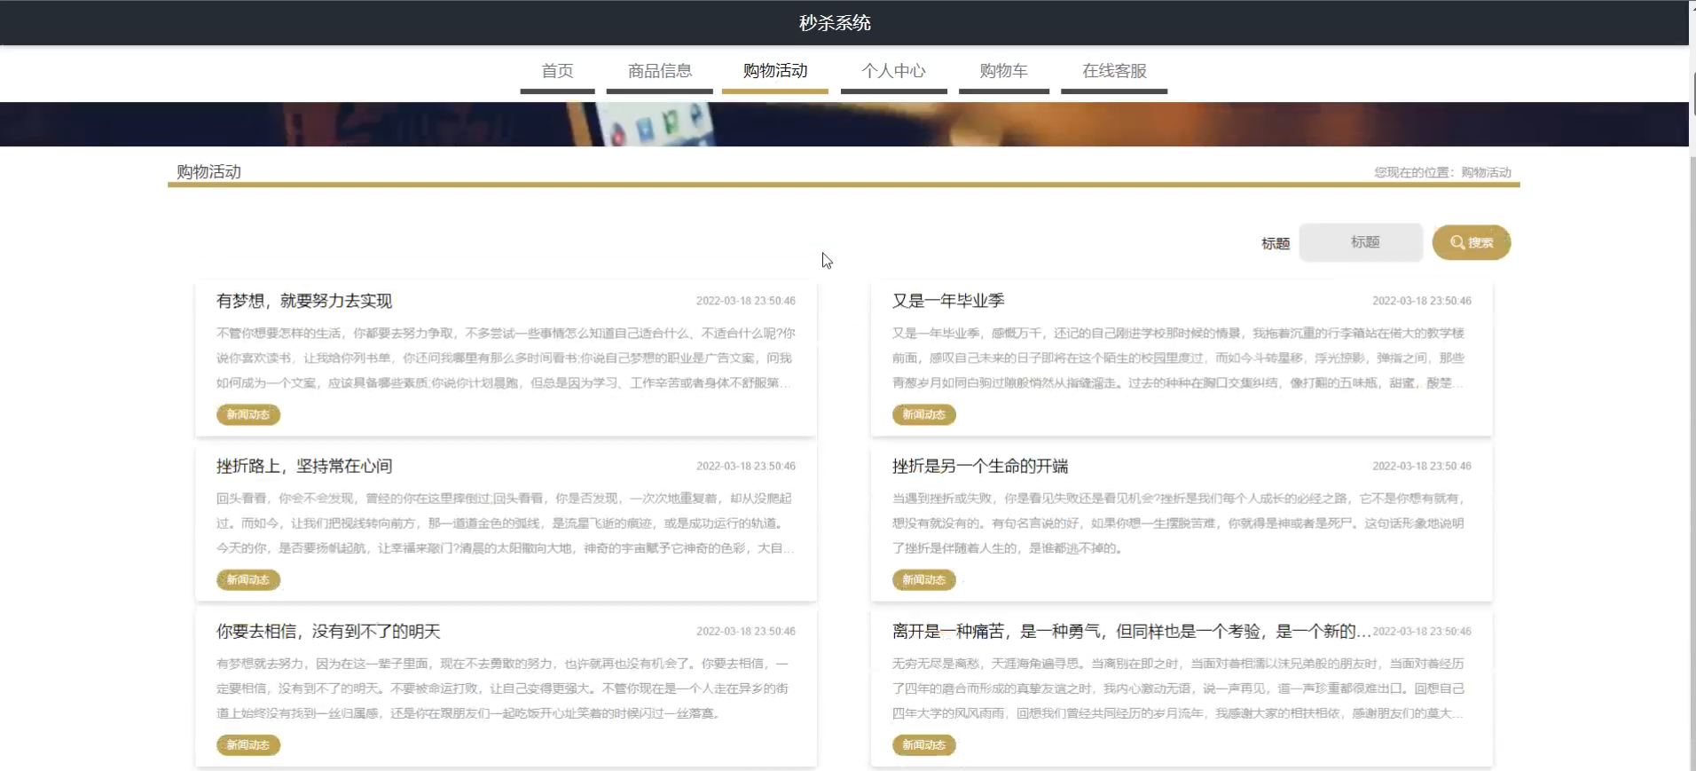Image resolution: width=1696 pixels, height=771 pixels.
Task: Click breadcrumb 您现在的位置：购物活动
Action: tap(1442, 172)
